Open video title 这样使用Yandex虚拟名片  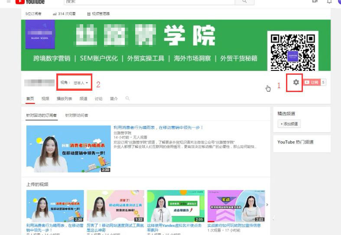pyautogui.click(x=175, y=228)
